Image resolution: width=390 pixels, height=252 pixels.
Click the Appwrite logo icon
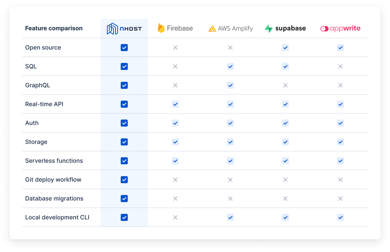point(325,29)
